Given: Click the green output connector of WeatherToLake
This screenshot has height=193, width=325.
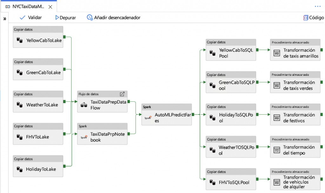Looking at the screenshot, I should coord(64,102).
